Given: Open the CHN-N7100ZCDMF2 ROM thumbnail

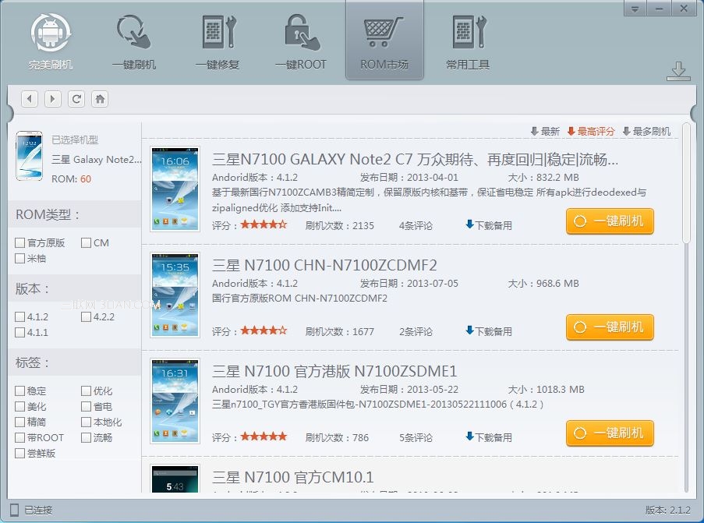Looking at the screenshot, I should 175,295.
